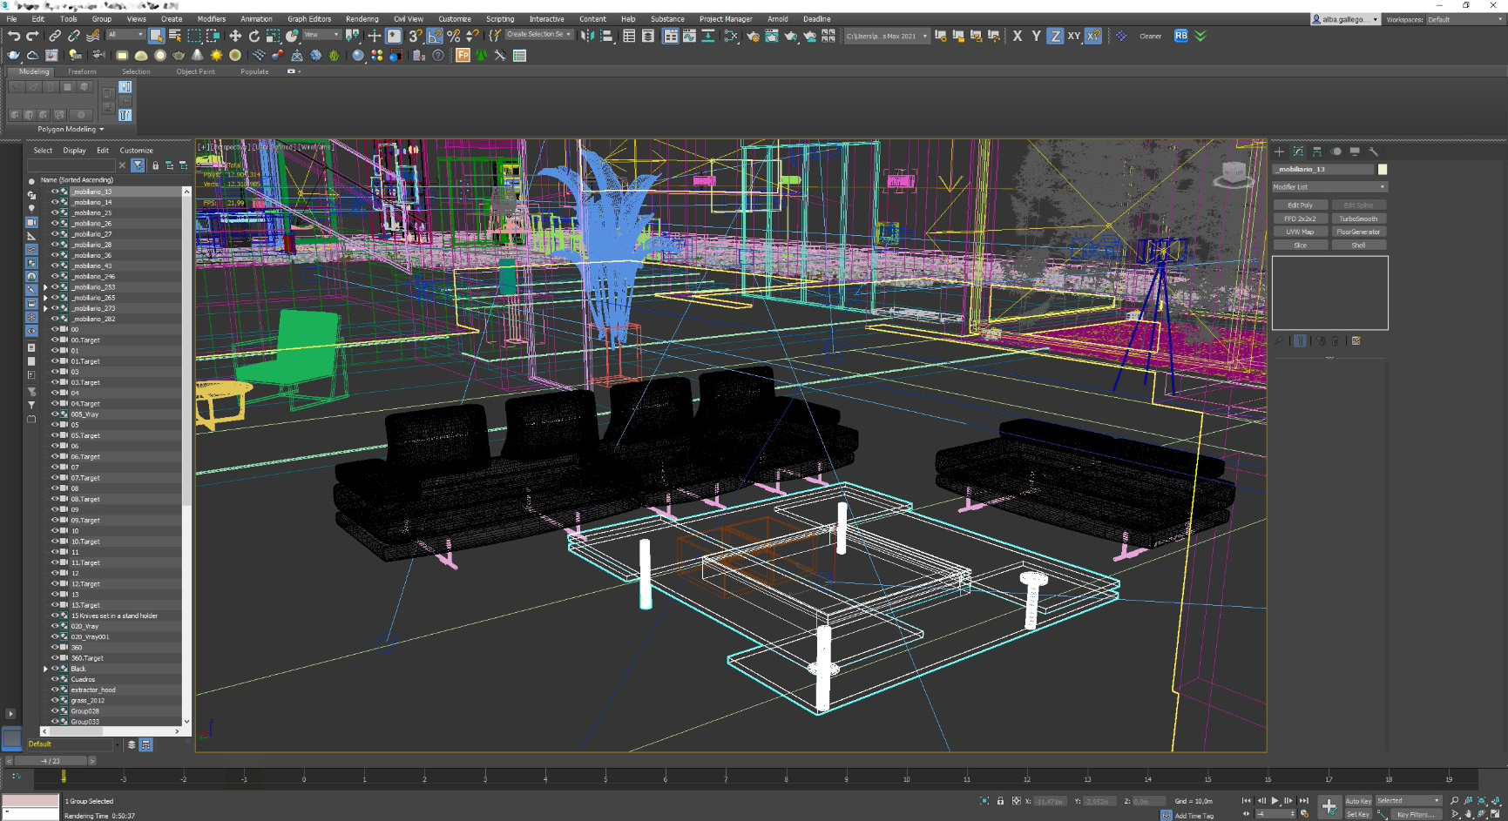Click the Undo arrow icon

pyautogui.click(x=14, y=36)
